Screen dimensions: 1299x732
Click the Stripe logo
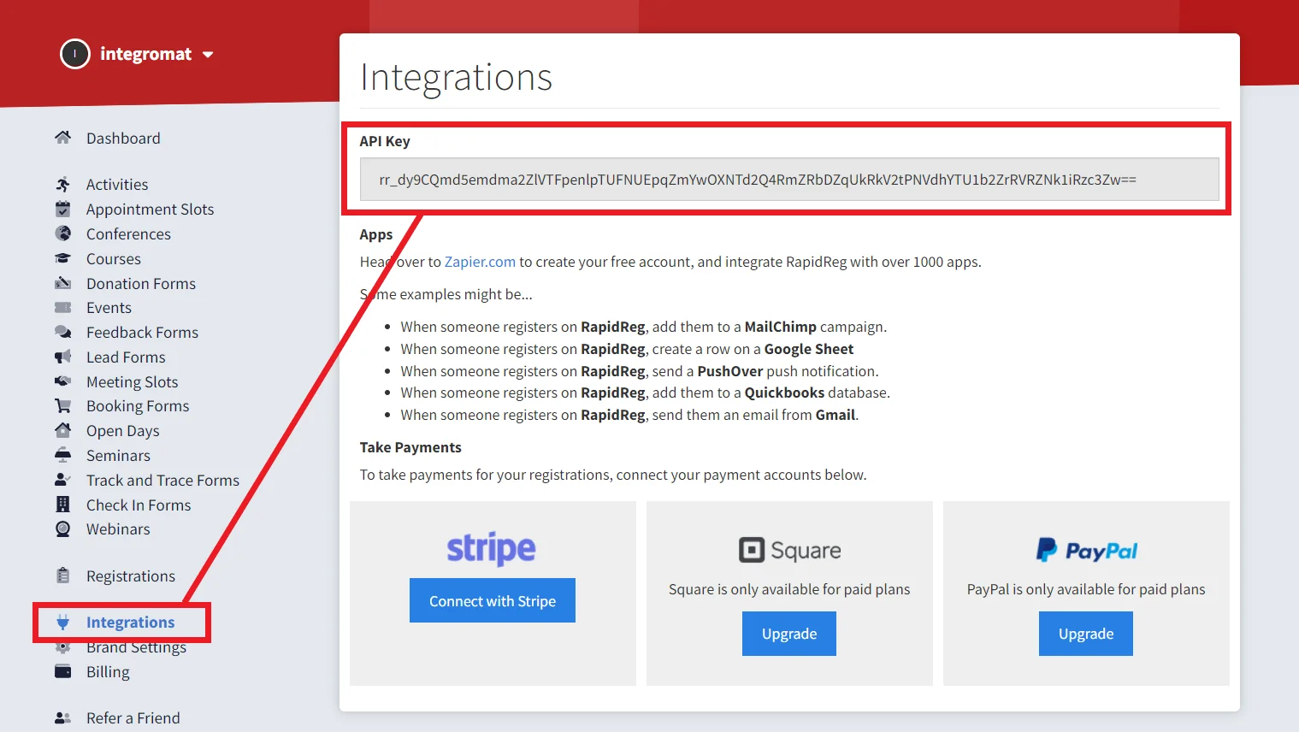[492, 548]
